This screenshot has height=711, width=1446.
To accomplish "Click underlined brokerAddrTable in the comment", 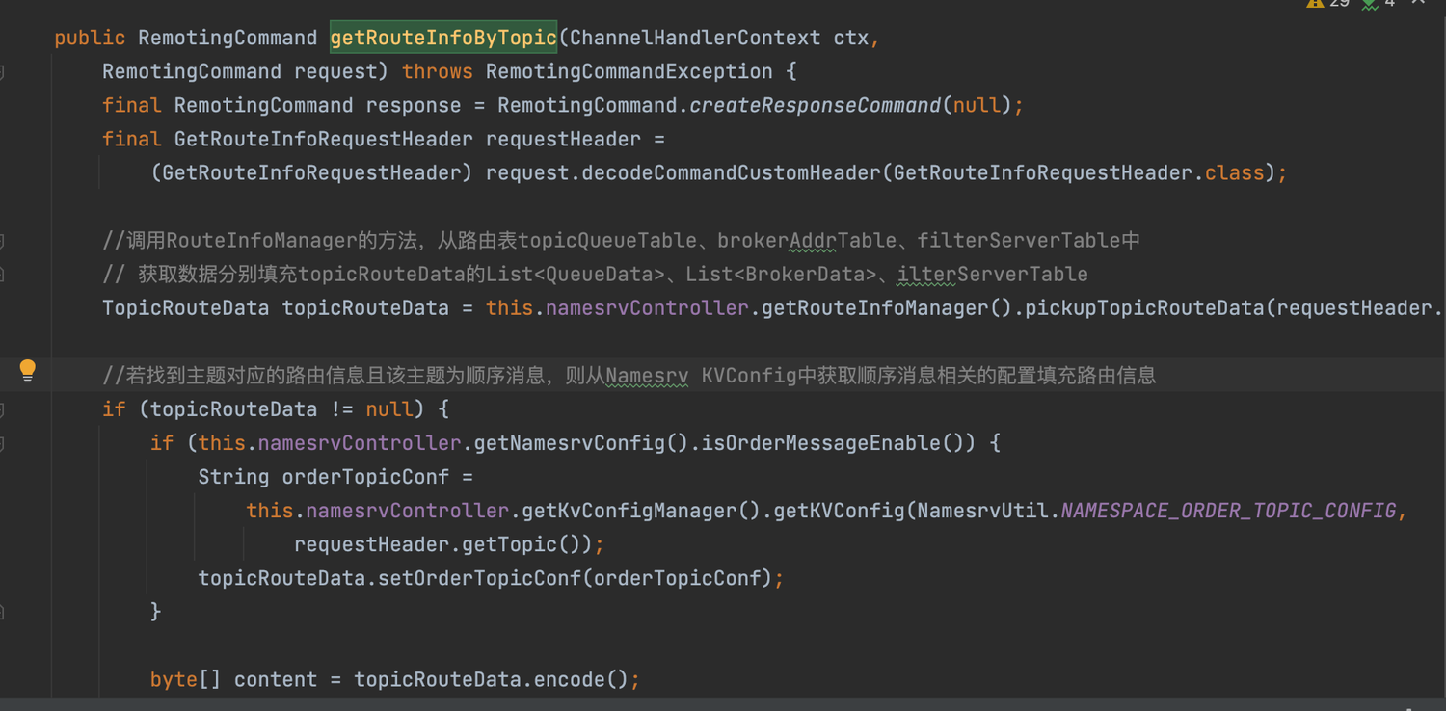I will pos(807,240).
